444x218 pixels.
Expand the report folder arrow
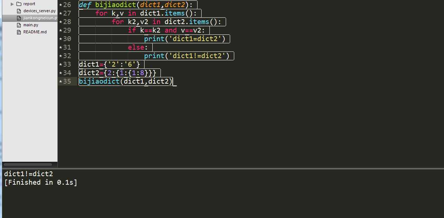tap(12, 4)
